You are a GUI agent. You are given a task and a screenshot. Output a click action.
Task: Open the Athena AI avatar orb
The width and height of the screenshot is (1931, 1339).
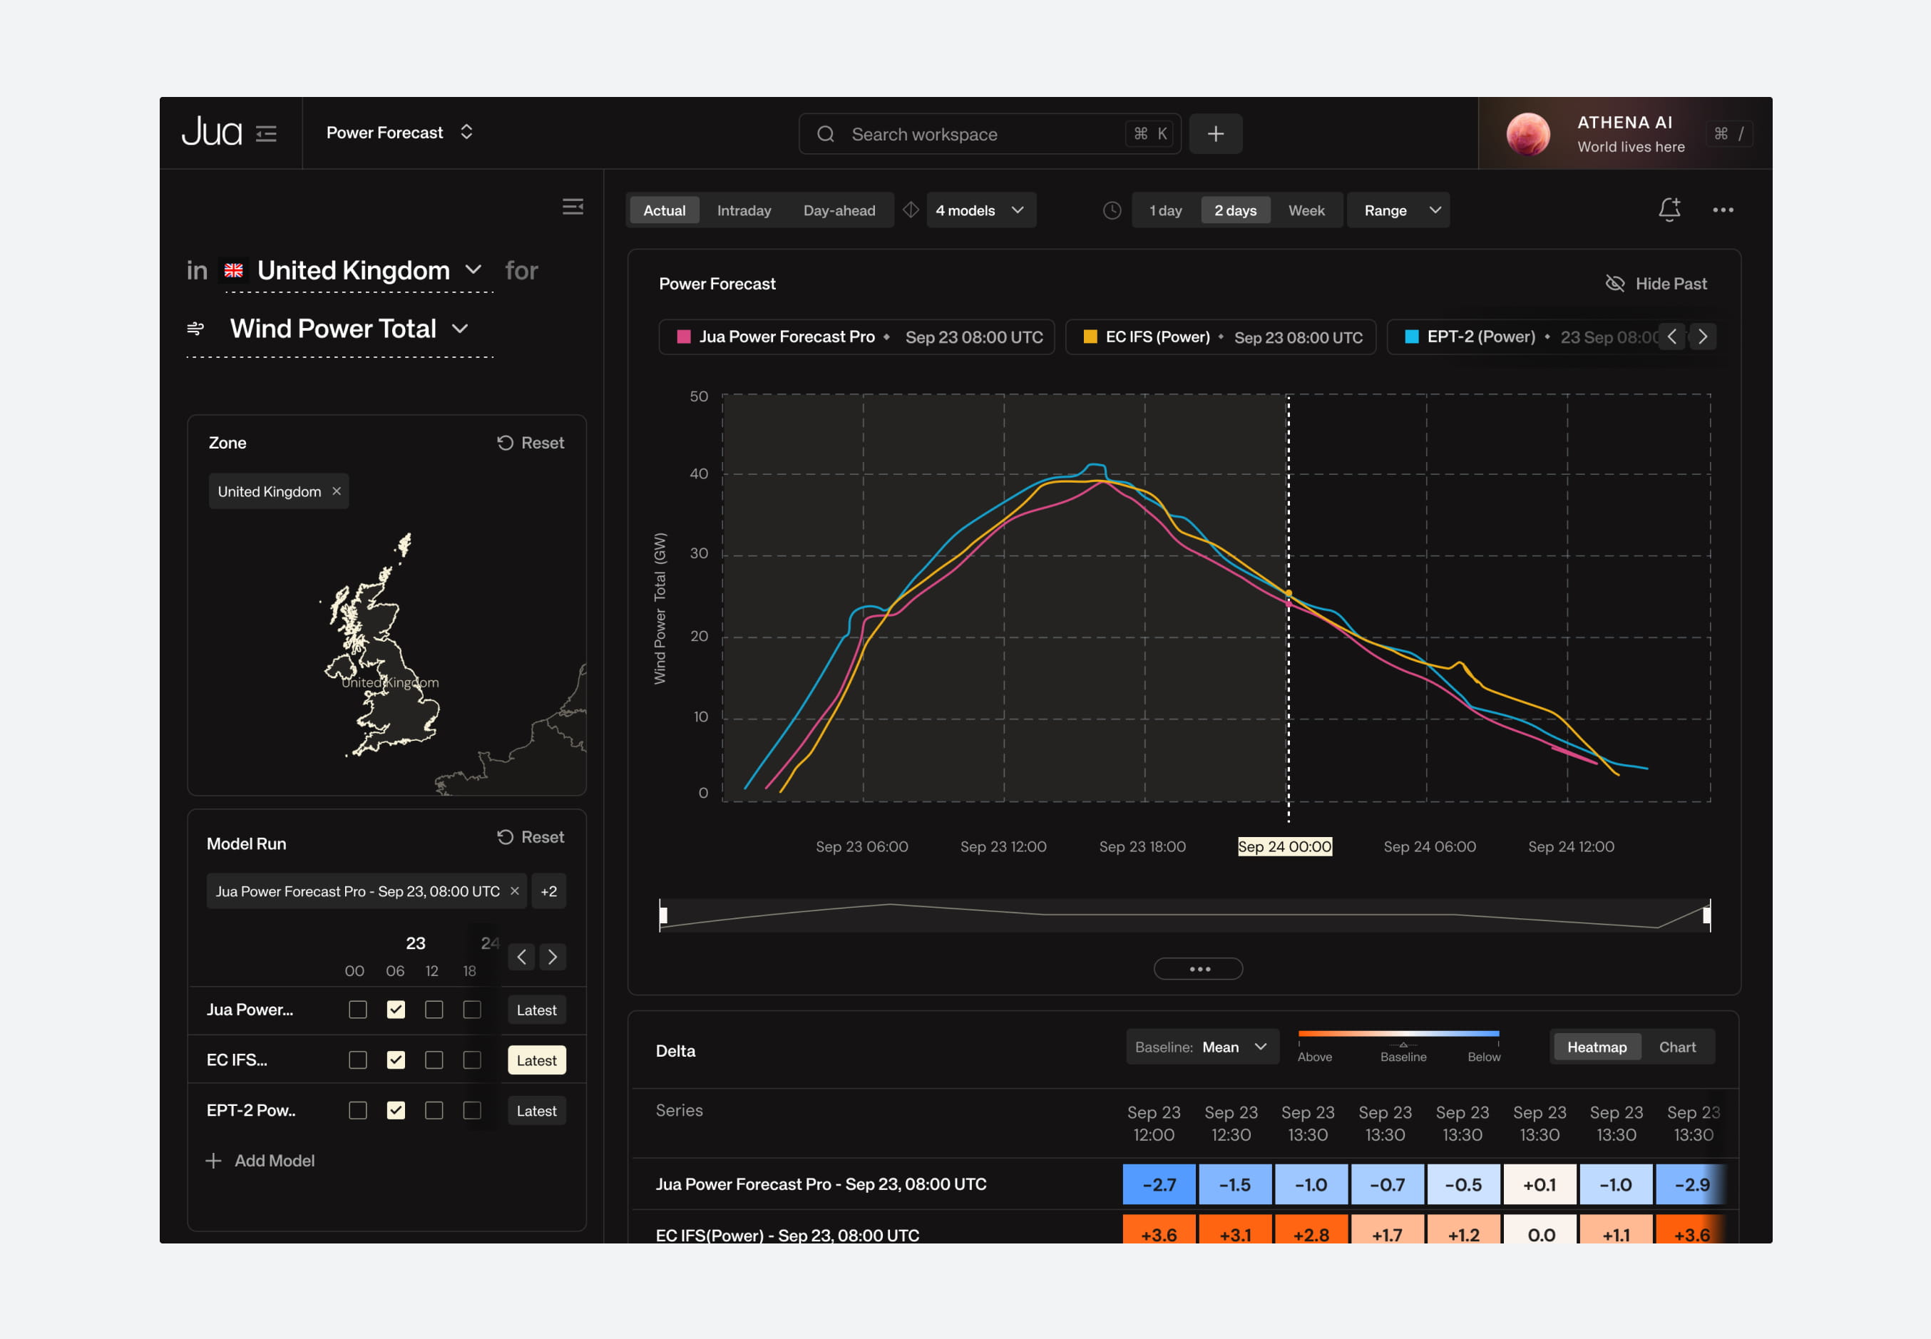1528,134
